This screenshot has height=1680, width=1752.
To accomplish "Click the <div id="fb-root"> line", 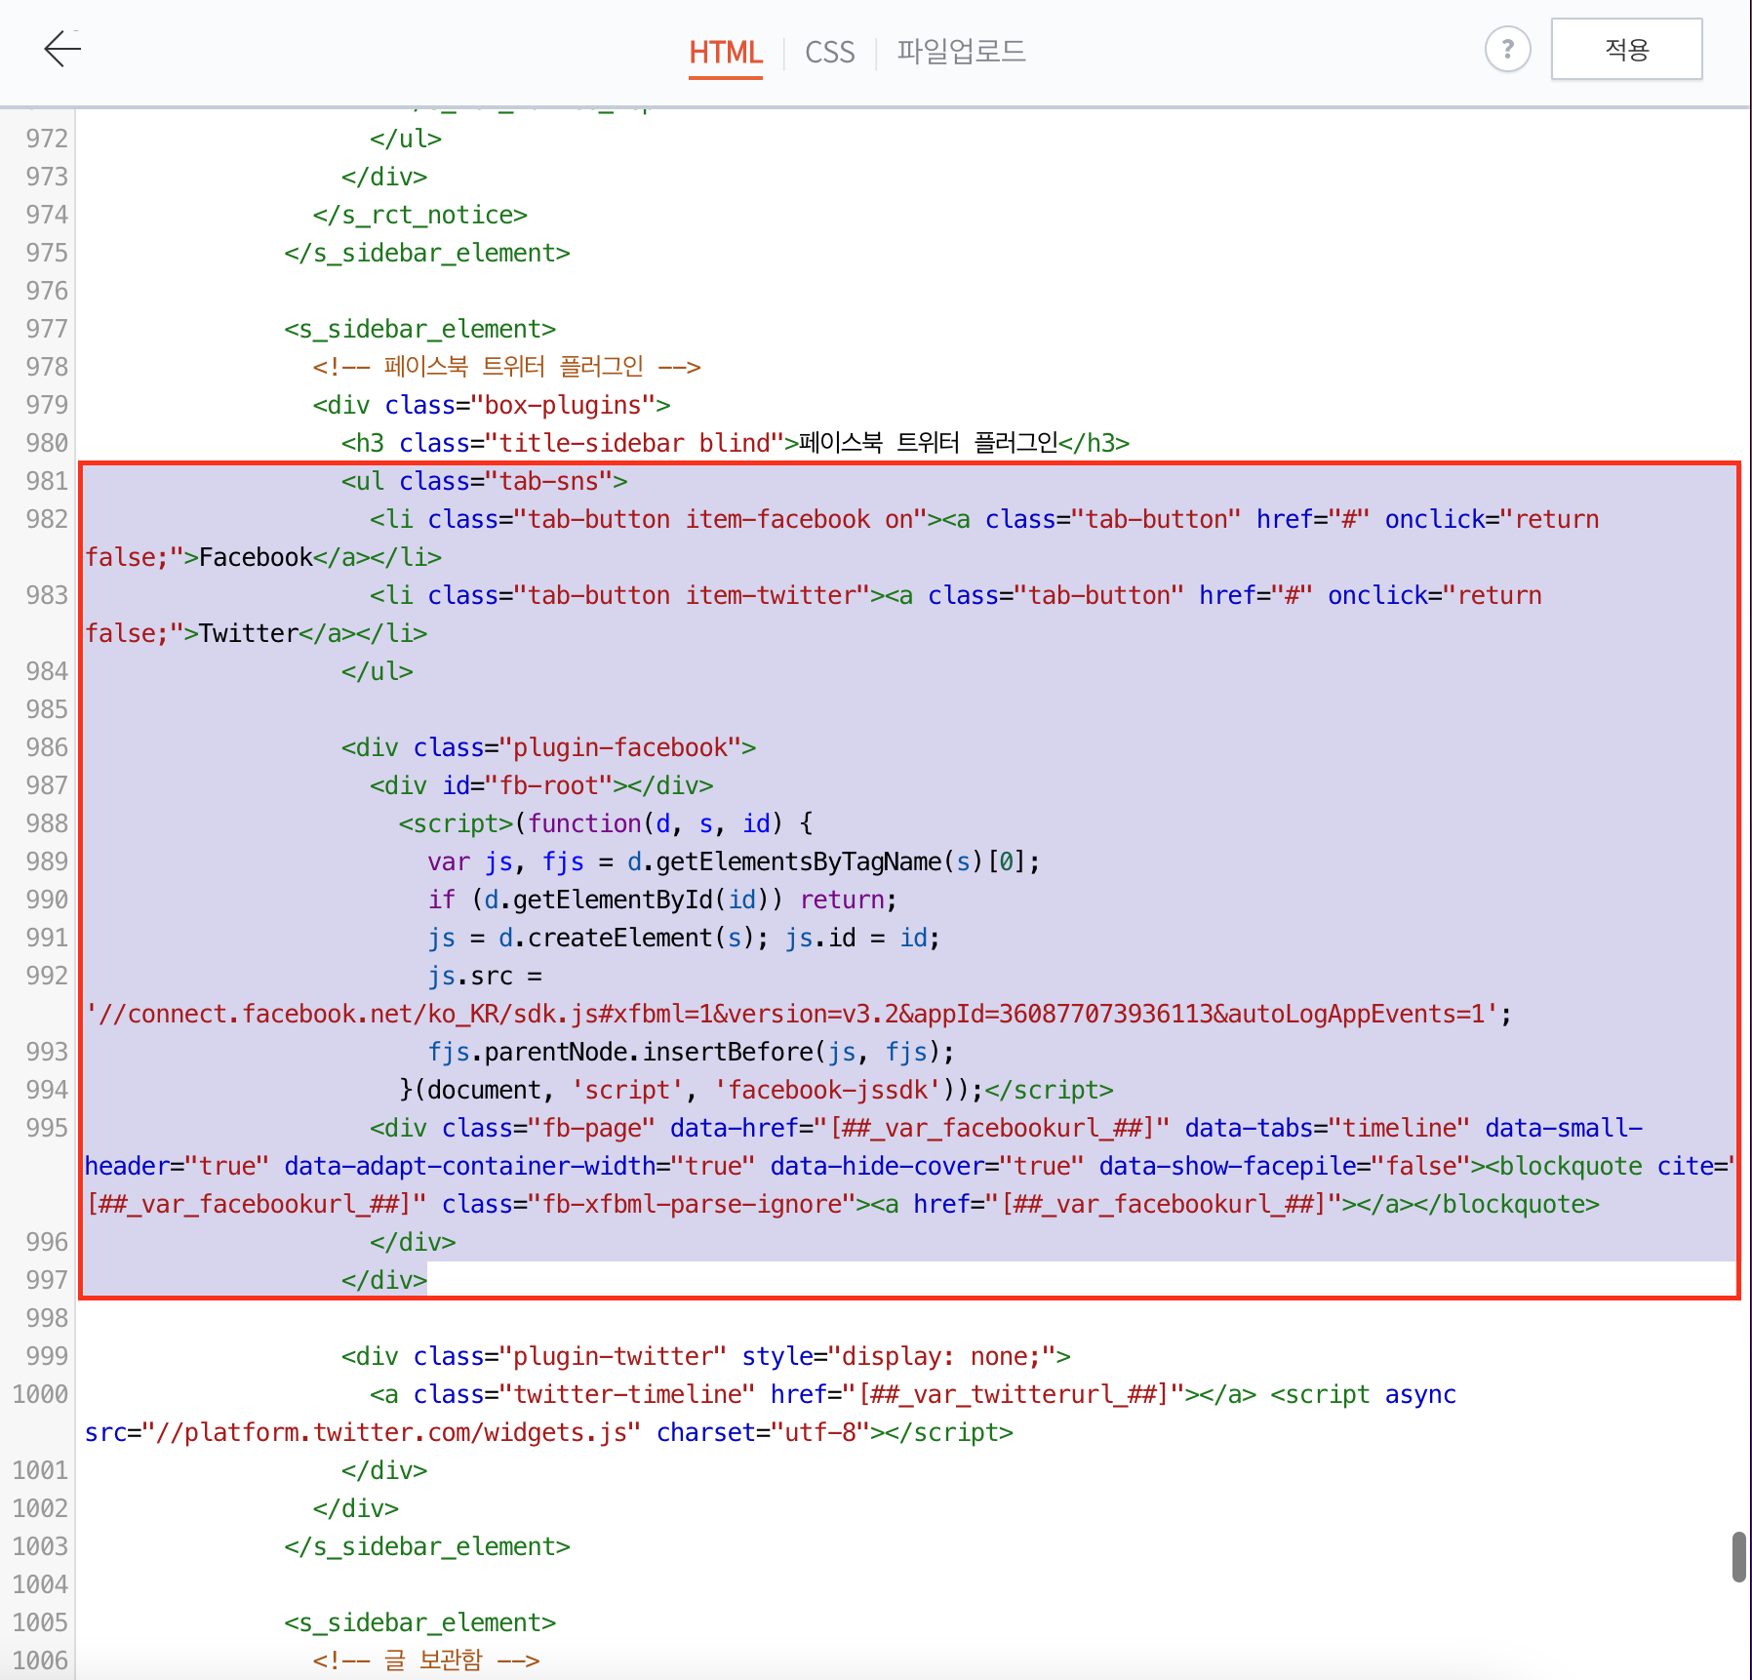I will tap(541, 785).
